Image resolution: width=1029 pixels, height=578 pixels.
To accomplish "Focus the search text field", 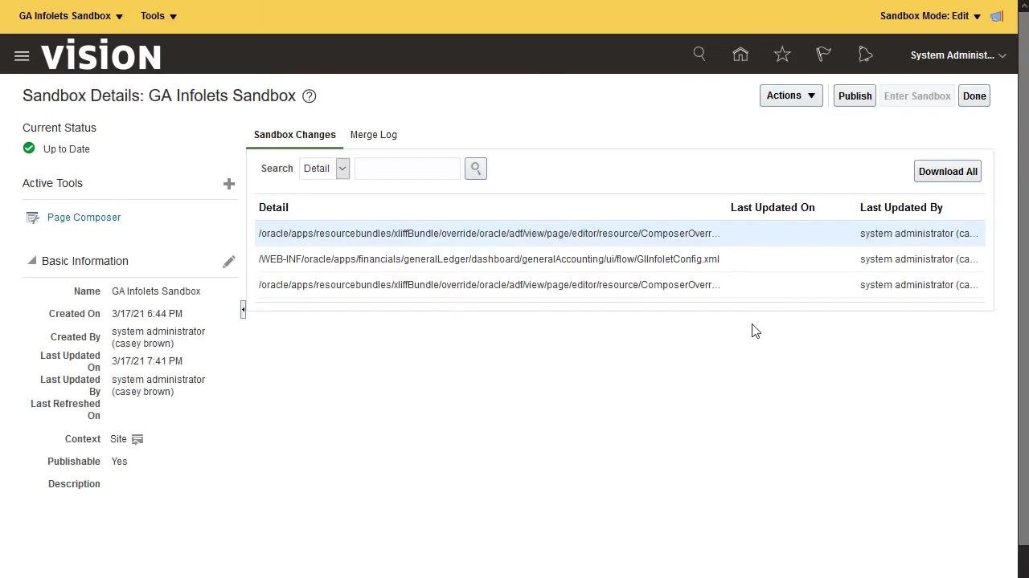I will click(408, 169).
